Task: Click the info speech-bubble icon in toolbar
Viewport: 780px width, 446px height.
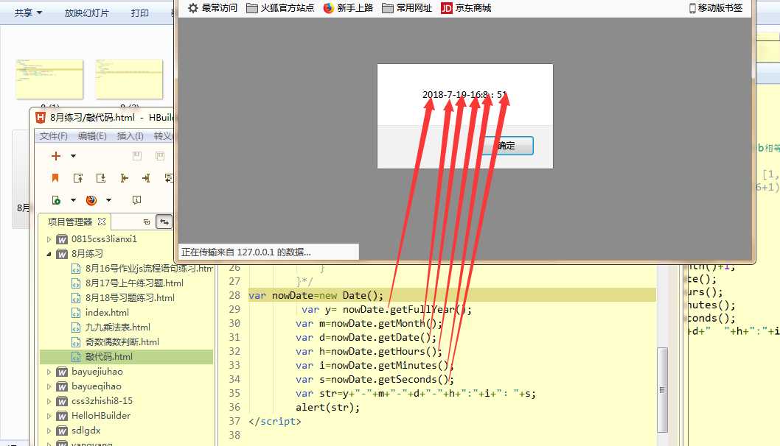Action: [x=137, y=199]
